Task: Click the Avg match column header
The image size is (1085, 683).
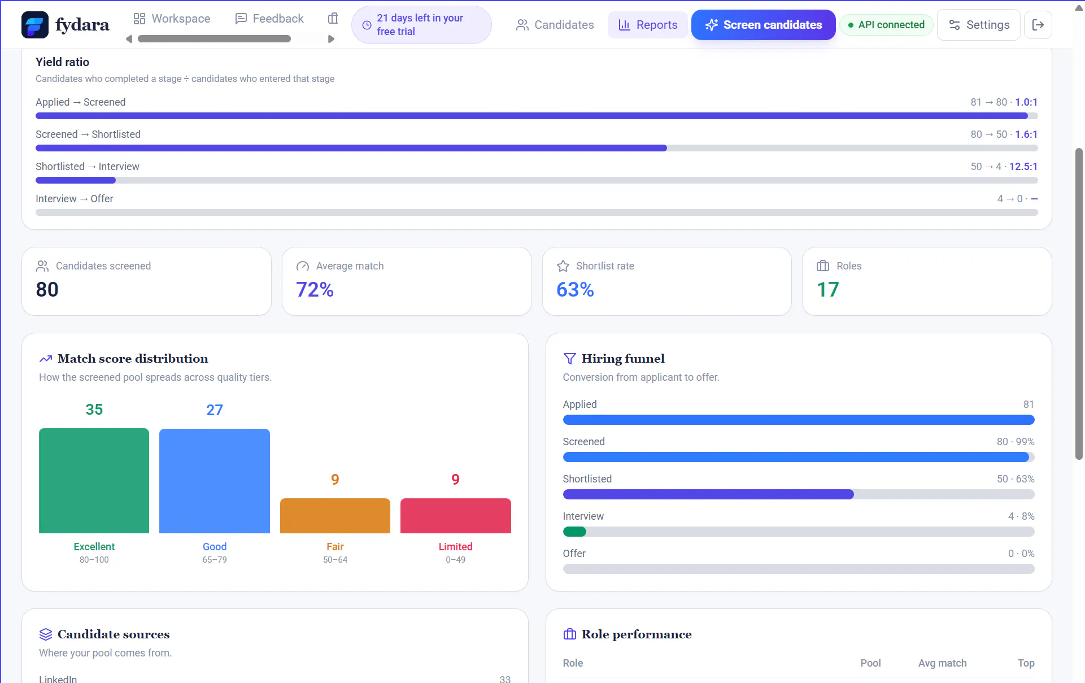Action: click(942, 663)
